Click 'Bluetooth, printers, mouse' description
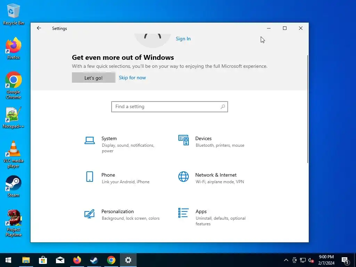This screenshot has width=356, height=267. click(220, 145)
